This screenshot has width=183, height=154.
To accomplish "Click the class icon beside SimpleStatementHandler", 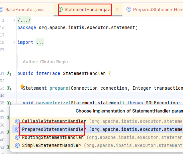I will pyautogui.click(x=17, y=145).
